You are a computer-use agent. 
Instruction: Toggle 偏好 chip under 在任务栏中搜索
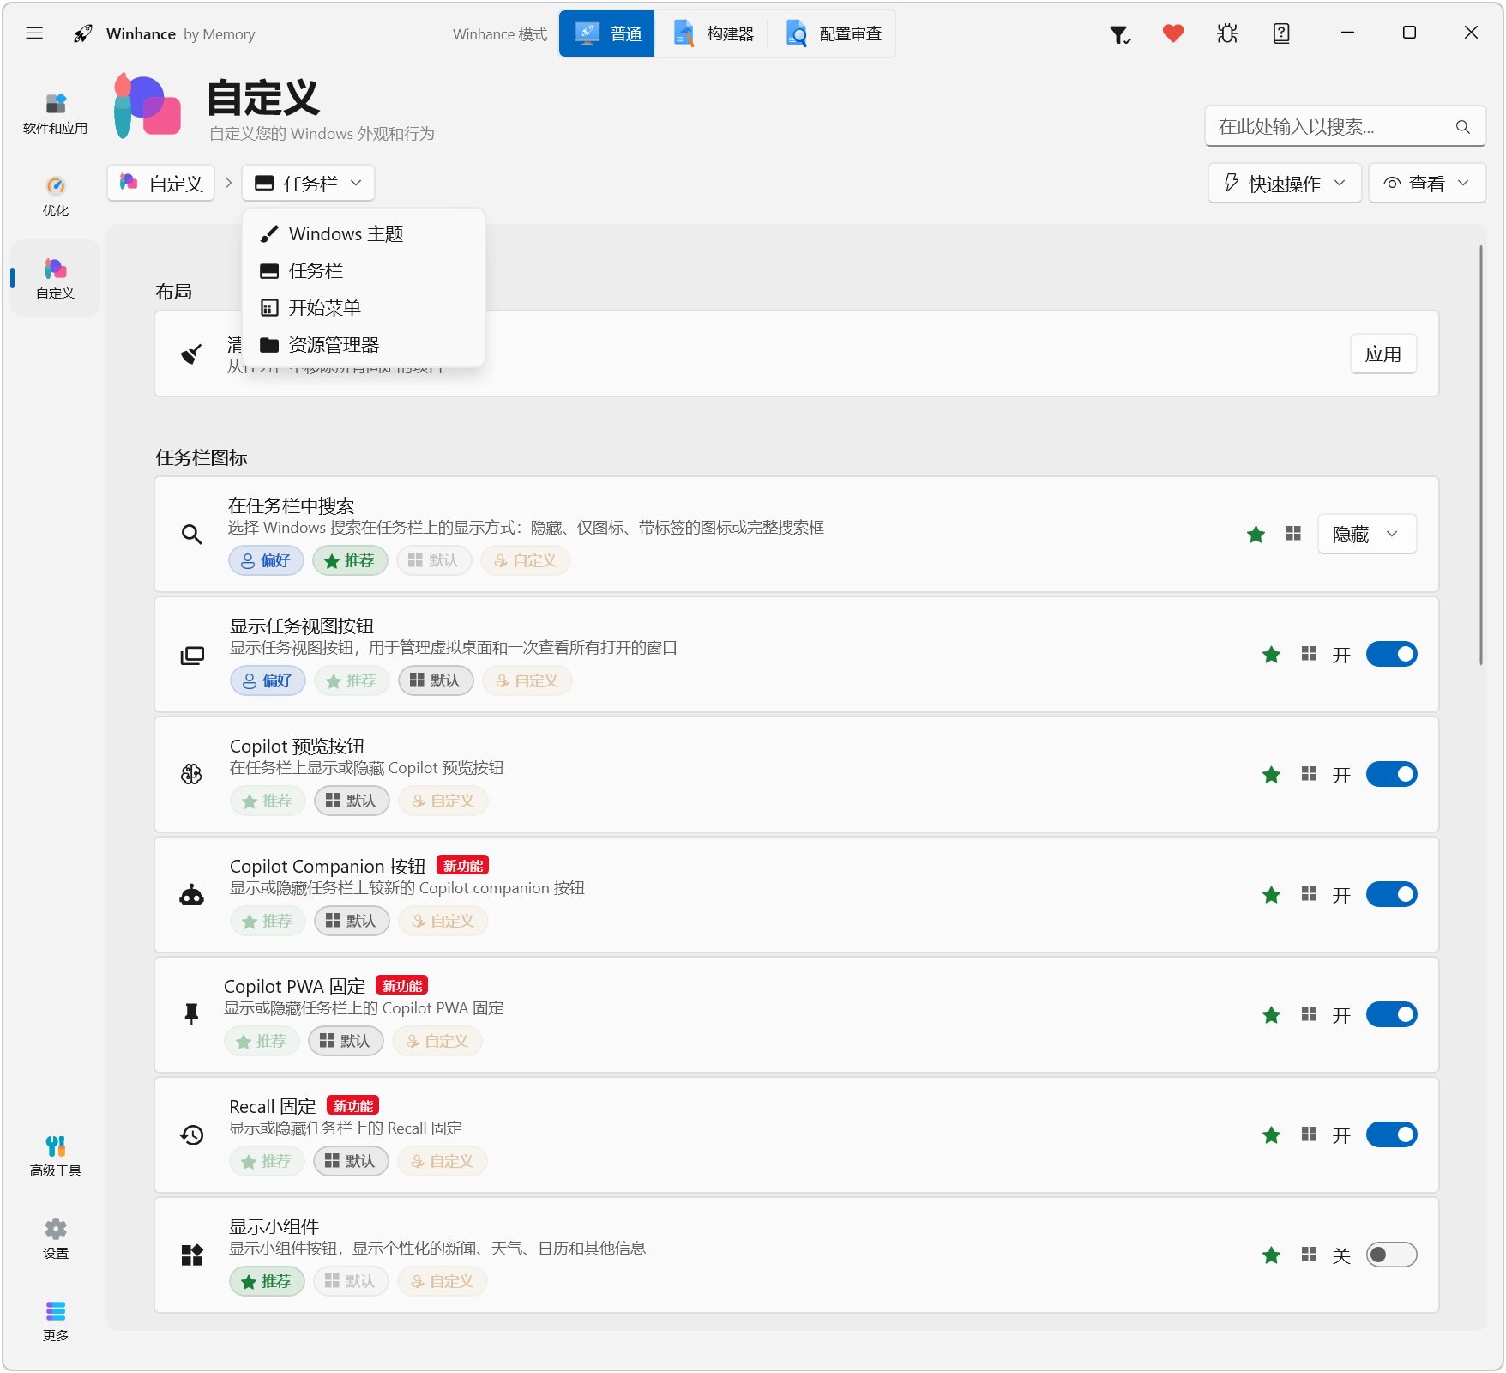click(x=266, y=560)
